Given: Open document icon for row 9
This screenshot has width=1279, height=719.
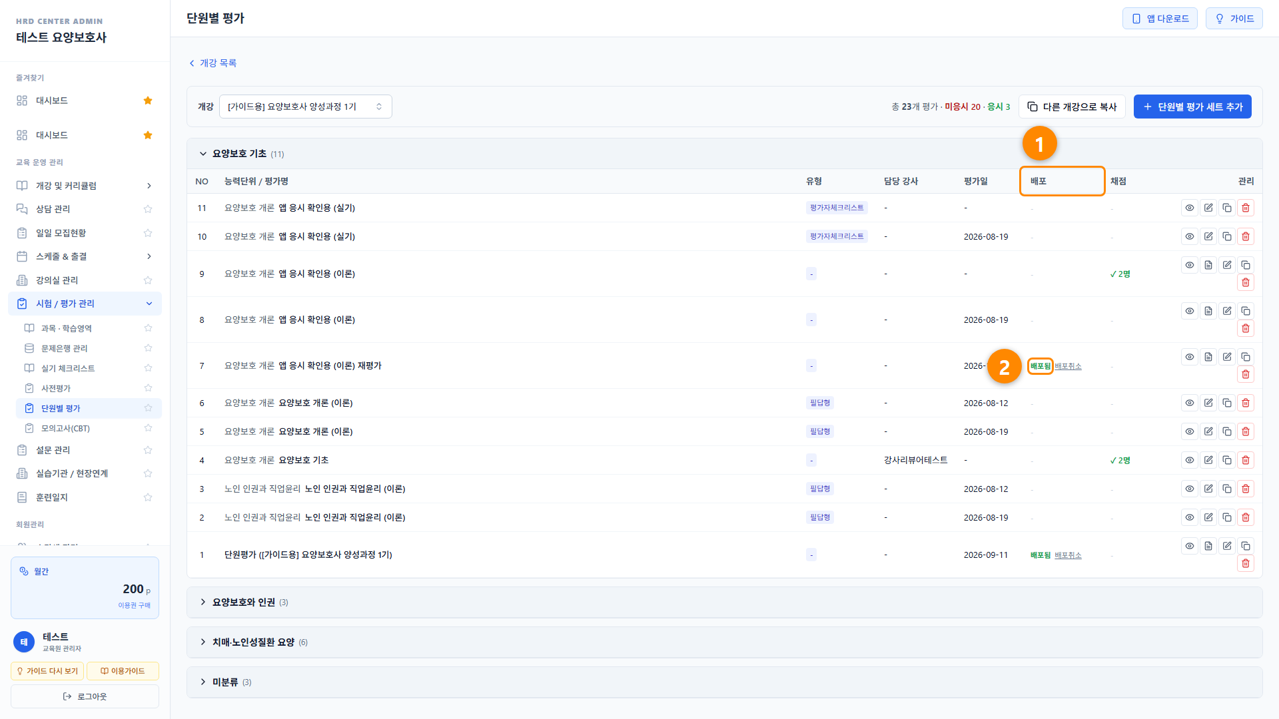Looking at the screenshot, I should (x=1208, y=265).
